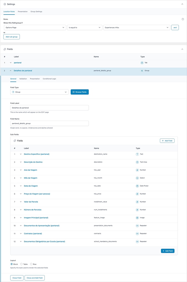The width and height of the screenshot is (187, 282).
Task: Open the Field Type dropdown set to Group
Action: click(x=39, y=92)
